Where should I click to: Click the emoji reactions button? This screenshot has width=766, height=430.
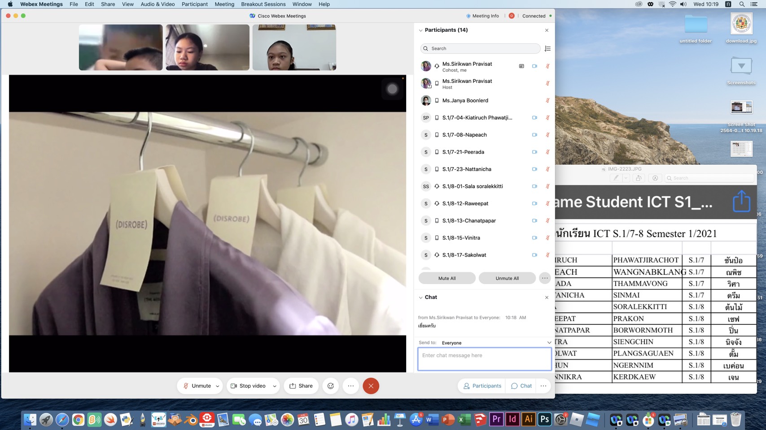[x=331, y=386]
